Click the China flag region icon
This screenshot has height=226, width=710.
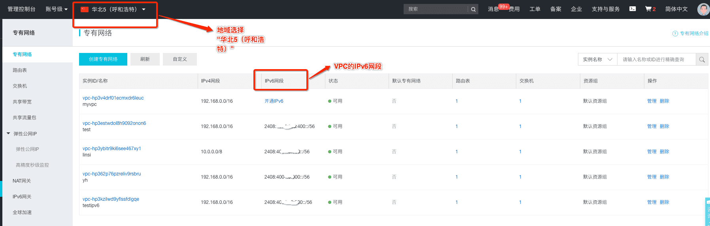tap(84, 9)
